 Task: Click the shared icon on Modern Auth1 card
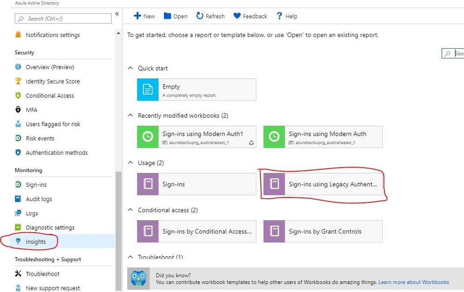251,143
